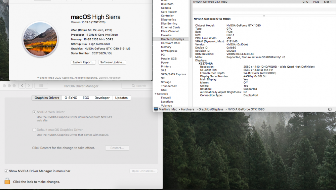The image size is (336, 190).
Task: Click the computer icon beside Martin's iMac
Action: [x=156, y=109]
